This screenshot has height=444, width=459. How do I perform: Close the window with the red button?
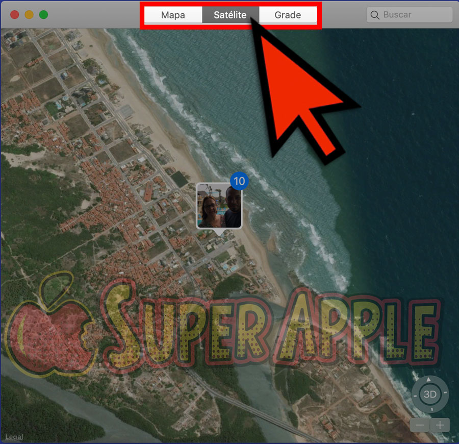(x=15, y=15)
